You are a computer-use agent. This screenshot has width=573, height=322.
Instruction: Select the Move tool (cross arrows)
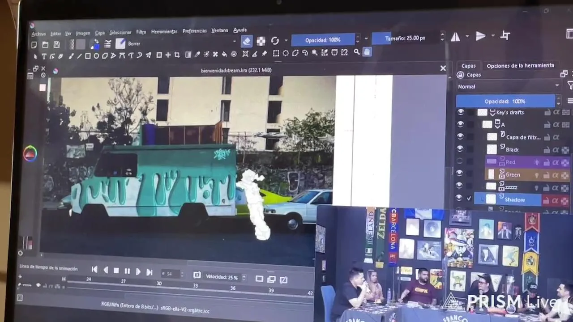(x=168, y=55)
